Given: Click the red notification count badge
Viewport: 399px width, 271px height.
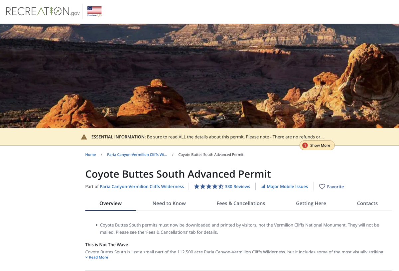Looking at the screenshot, I should click(305, 145).
